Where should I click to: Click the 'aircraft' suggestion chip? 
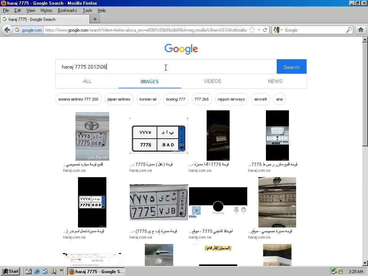[x=261, y=99]
